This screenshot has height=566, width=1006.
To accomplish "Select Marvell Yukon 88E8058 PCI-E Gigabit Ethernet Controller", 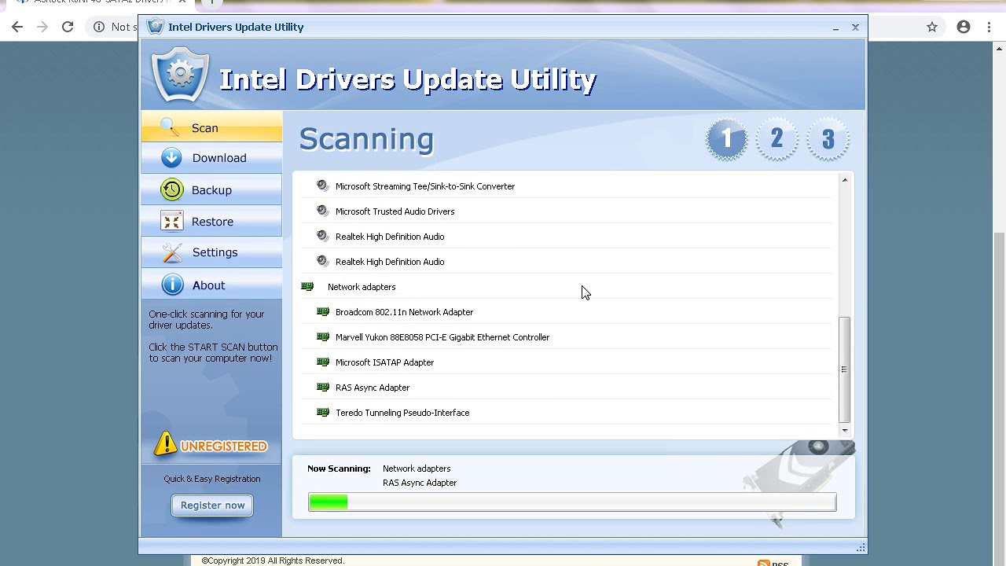I will tap(442, 337).
